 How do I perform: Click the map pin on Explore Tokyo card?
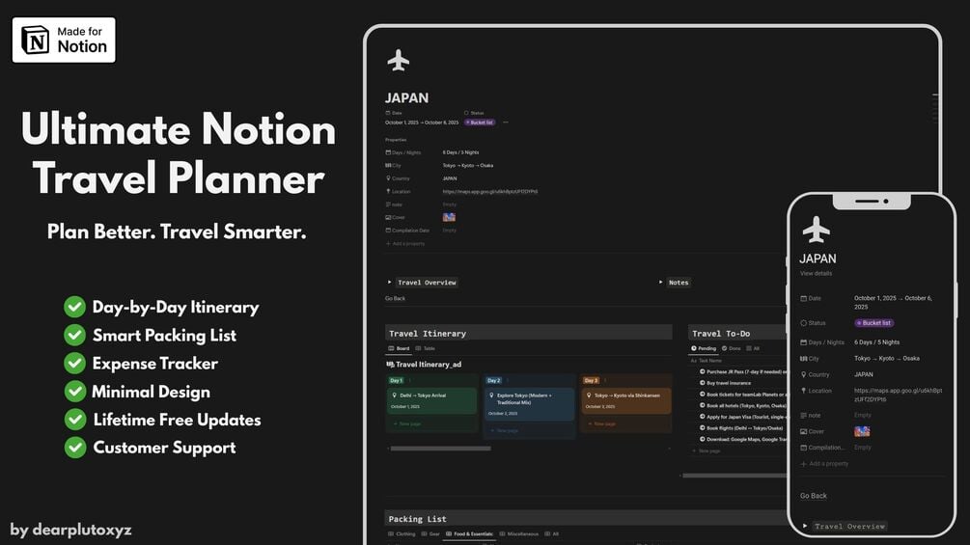tap(491, 395)
